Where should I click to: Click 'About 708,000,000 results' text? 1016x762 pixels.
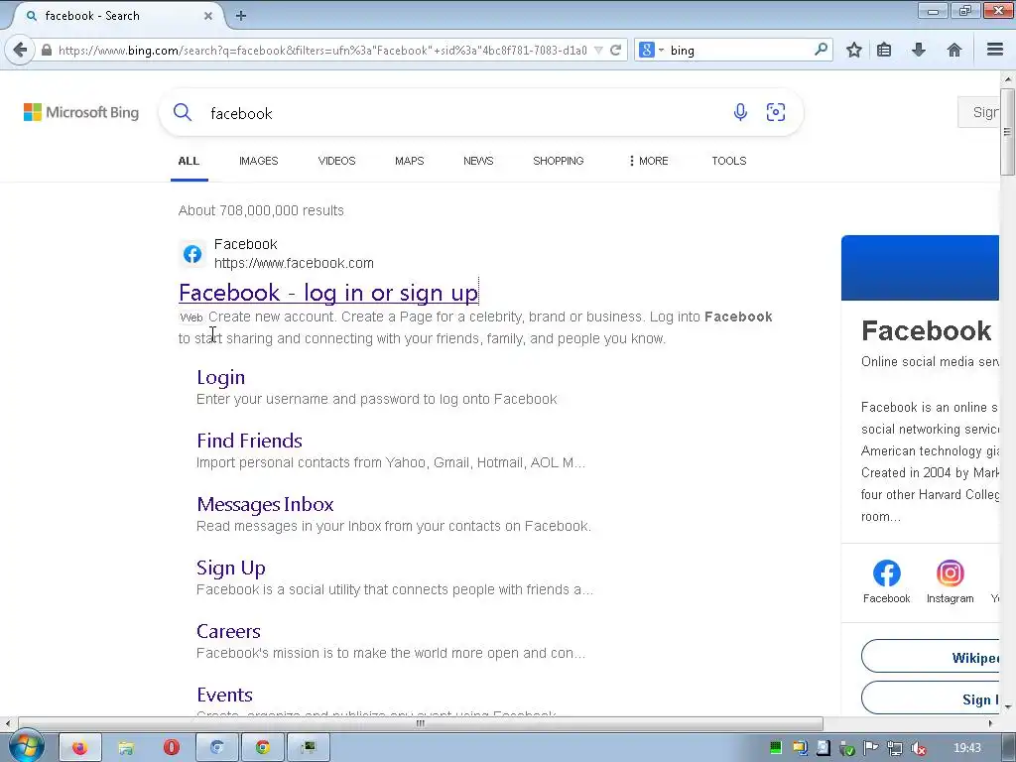pos(261,210)
